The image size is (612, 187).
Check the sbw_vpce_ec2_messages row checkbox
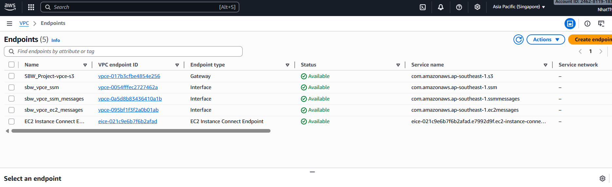(x=11, y=110)
